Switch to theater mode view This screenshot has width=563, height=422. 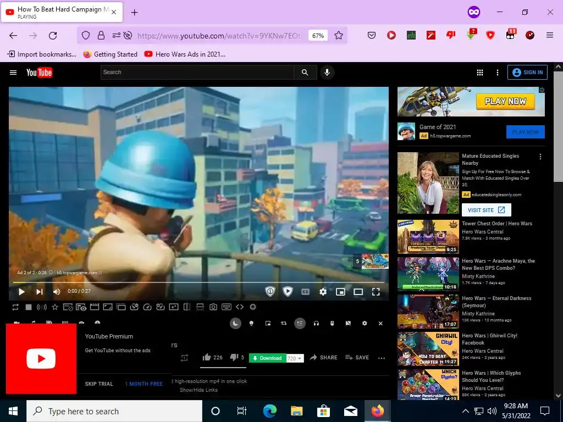pos(358,292)
